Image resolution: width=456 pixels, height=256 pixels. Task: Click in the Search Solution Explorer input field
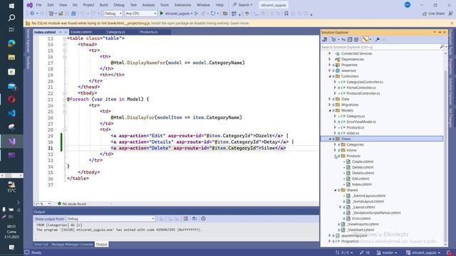click(x=380, y=47)
